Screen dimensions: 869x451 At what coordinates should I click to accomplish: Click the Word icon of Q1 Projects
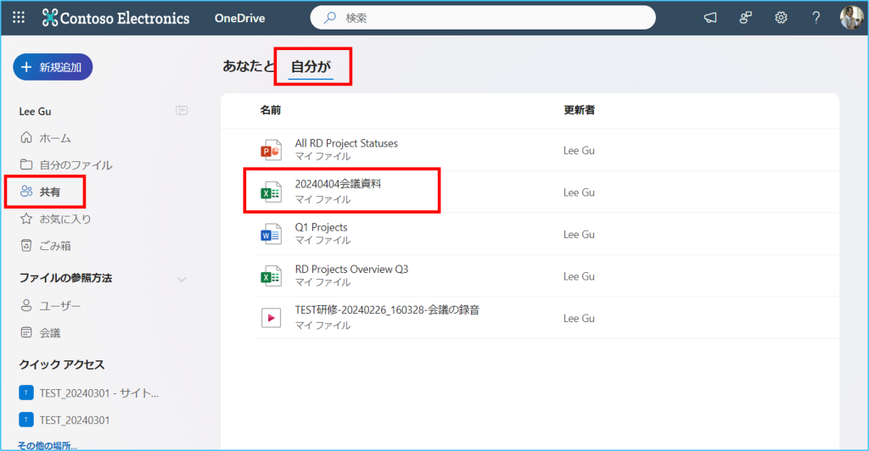click(x=271, y=234)
